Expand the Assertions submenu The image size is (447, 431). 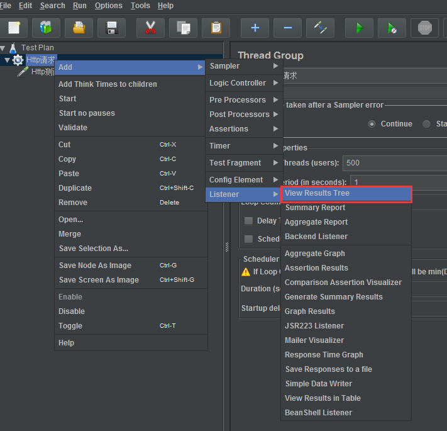244,129
